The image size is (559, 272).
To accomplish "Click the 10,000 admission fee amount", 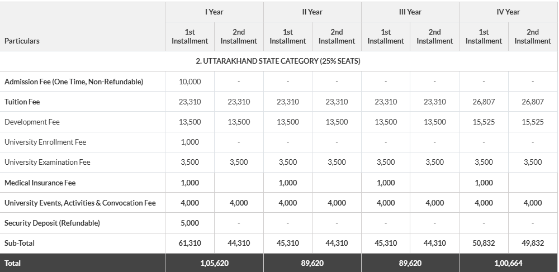I will (190, 82).
